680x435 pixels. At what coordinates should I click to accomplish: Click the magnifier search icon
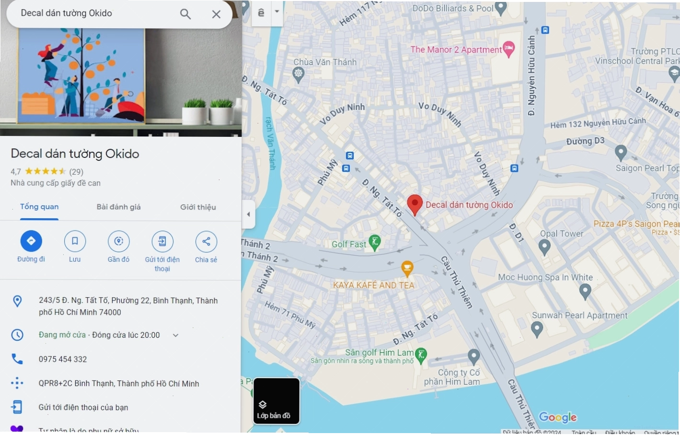click(185, 14)
